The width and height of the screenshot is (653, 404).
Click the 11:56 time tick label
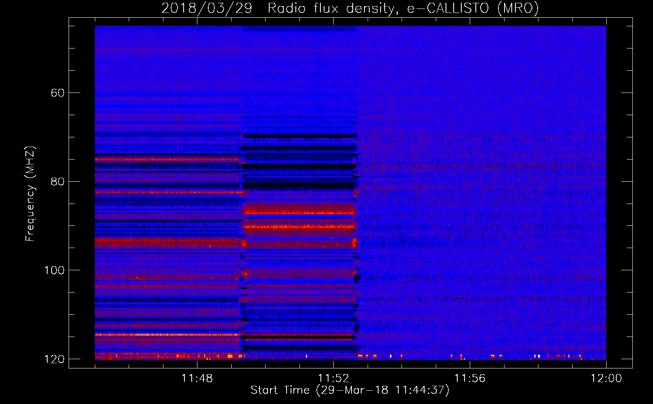[470, 379]
